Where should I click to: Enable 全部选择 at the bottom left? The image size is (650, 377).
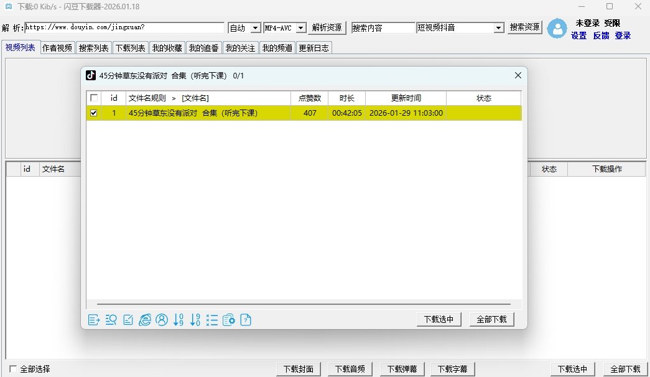tap(12, 368)
